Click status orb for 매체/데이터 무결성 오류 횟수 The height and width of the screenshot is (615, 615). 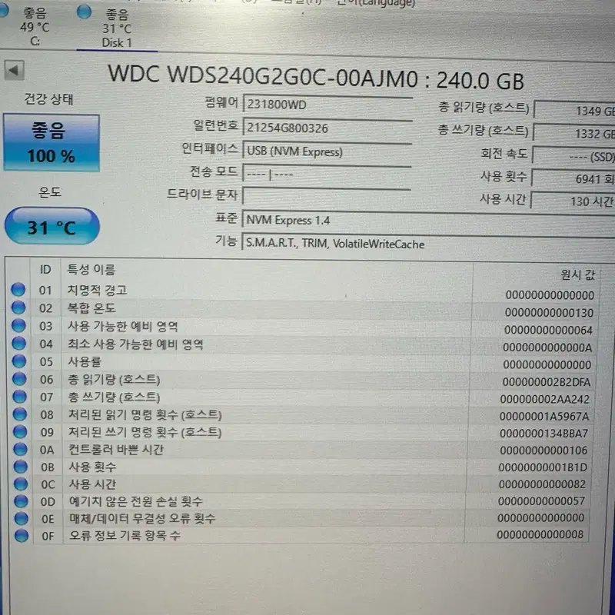click(22, 518)
